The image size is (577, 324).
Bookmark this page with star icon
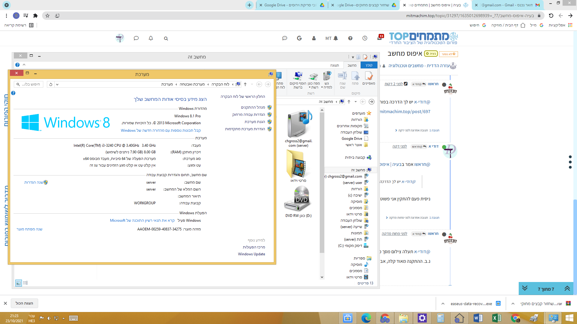click(x=47, y=16)
